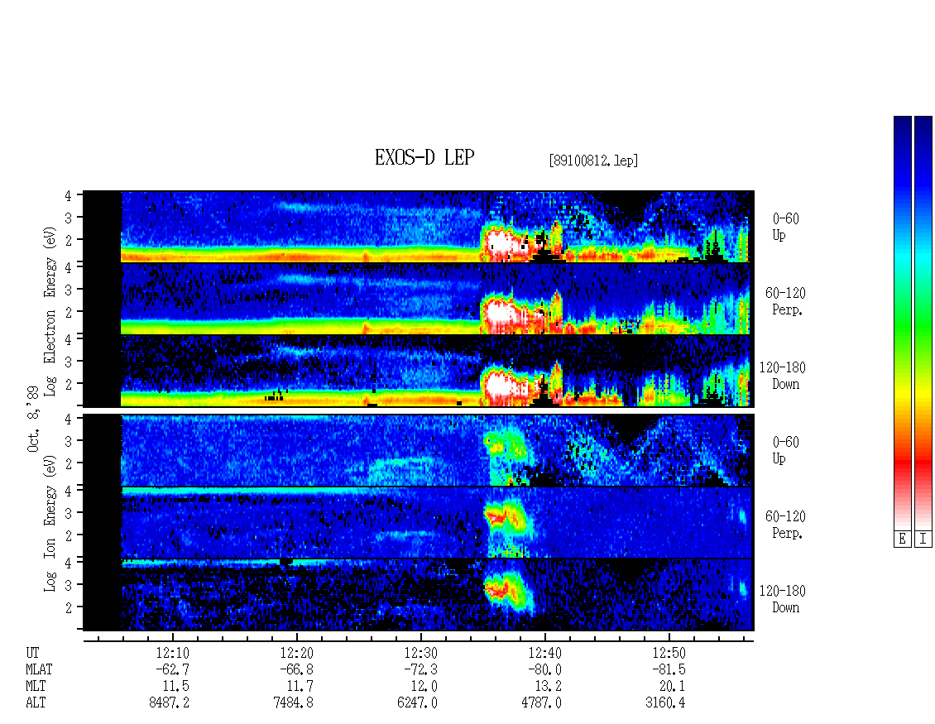This screenshot has width=935, height=724.
Task: Click the UT row header label
Action: [33, 654]
